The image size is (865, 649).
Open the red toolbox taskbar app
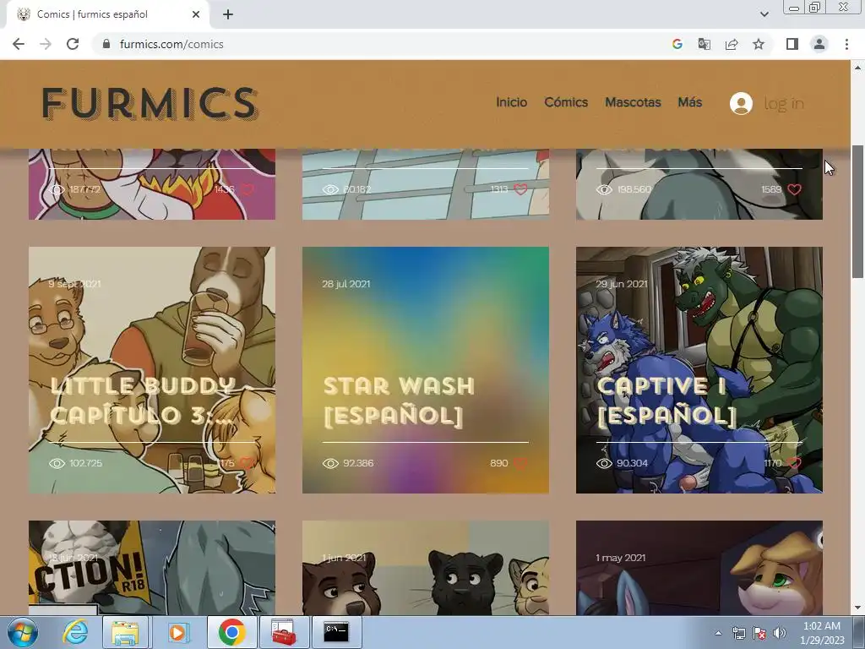tap(284, 632)
